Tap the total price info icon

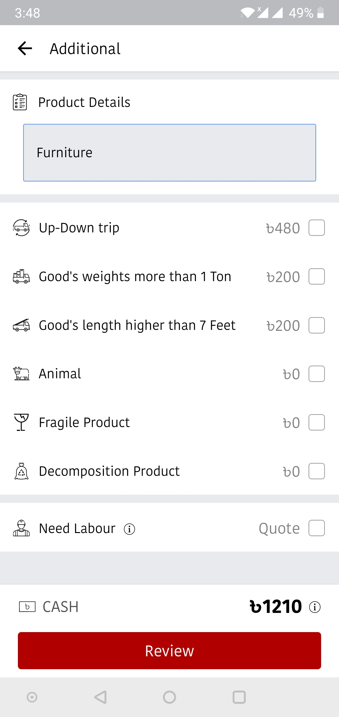point(315,607)
